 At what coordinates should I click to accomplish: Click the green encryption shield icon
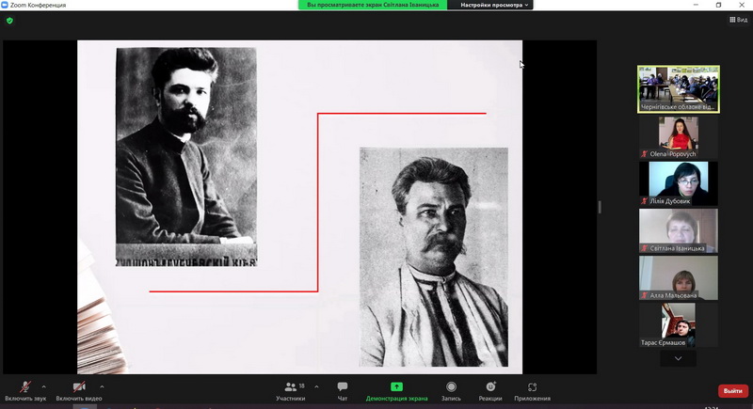point(10,20)
